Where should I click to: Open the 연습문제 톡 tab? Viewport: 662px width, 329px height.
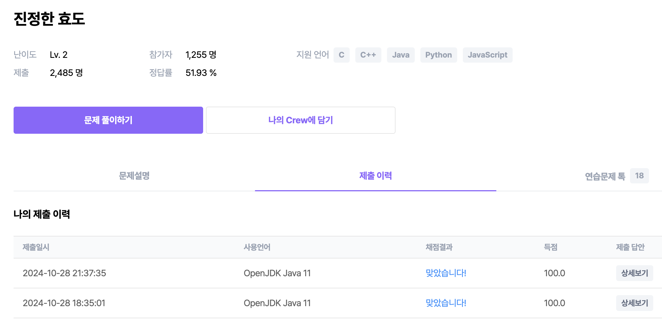pos(605,176)
